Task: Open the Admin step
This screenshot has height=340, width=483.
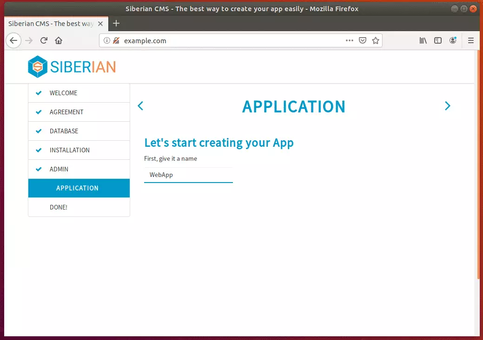Action: coord(79,169)
